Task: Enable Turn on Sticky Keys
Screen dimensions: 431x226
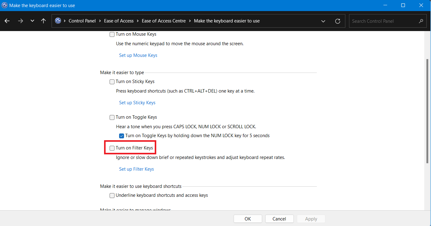Action: coord(112,81)
